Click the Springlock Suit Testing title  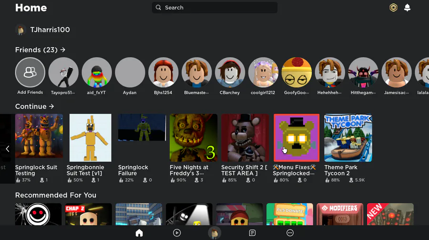(36, 170)
